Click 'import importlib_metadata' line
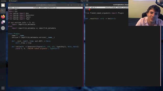 click(23, 25)
